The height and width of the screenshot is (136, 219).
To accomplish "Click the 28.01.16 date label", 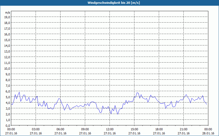I will (x=208, y=133).
